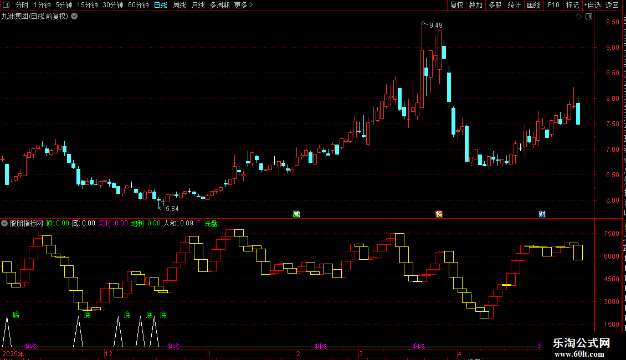
Task: Select the 60分钟 period
Action: (x=138, y=5)
